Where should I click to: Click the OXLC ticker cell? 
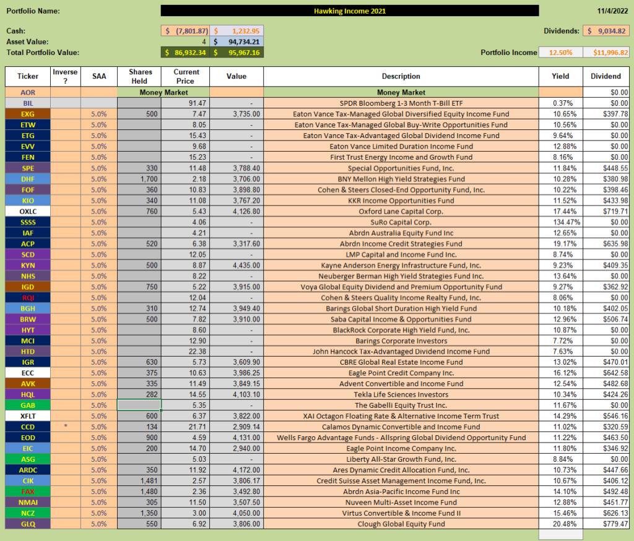tap(28, 211)
